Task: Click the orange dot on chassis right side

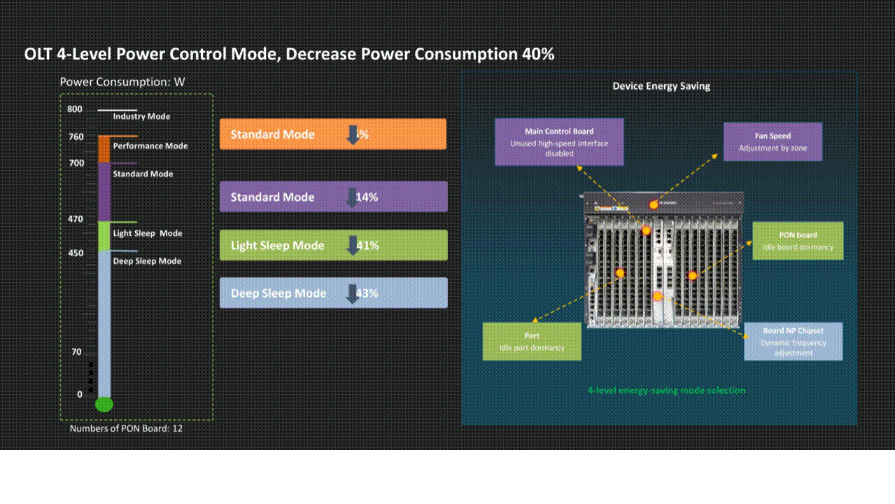Action: [693, 276]
